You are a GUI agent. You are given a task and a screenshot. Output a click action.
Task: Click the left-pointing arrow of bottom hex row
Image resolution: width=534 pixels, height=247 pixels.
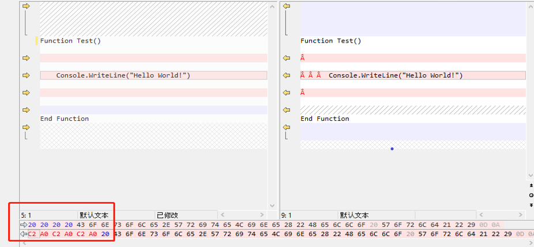pos(24,234)
